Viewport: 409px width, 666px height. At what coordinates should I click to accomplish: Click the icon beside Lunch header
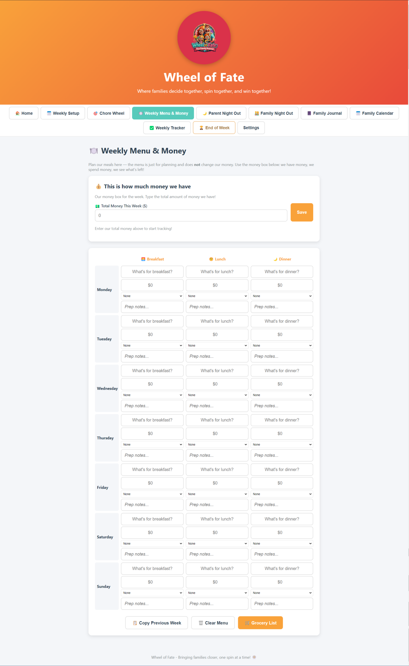tap(211, 259)
